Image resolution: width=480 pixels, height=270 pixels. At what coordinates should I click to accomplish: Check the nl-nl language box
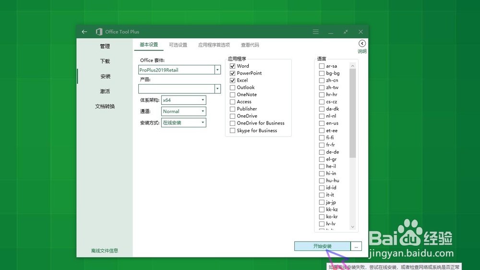point(322,116)
